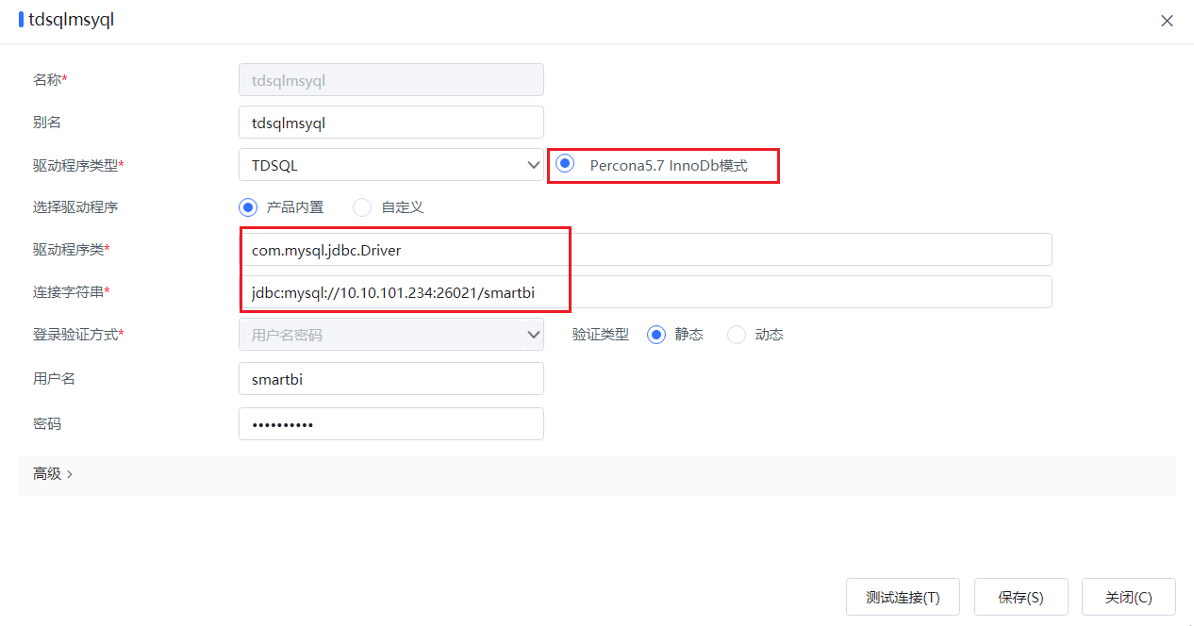
Task: Open 驱动程序类型 TDSQL dropdown
Action: pos(391,165)
